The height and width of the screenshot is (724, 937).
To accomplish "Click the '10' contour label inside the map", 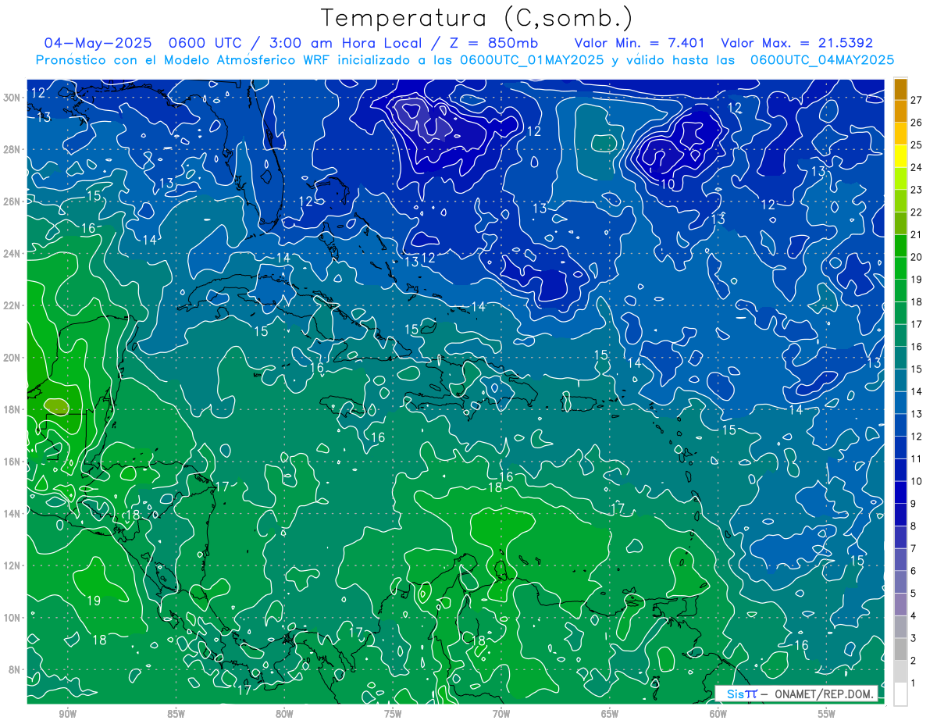I will click(x=668, y=184).
